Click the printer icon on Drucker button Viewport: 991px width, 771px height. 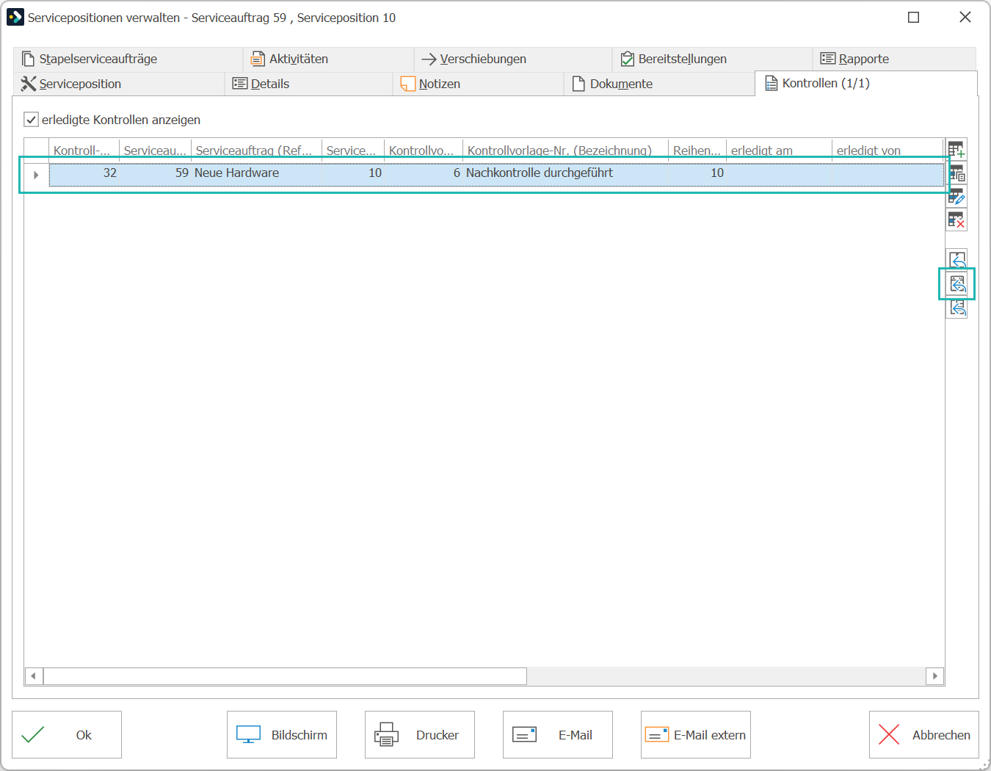coord(386,735)
